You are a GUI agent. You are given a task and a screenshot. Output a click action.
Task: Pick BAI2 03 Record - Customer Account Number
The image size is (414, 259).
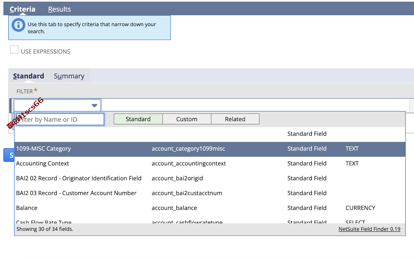point(210,193)
